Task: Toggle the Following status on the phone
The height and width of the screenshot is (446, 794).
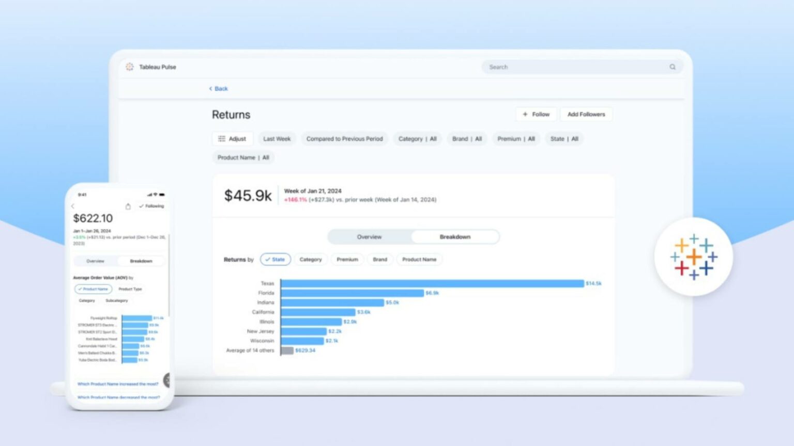Action: [x=150, y=205]
